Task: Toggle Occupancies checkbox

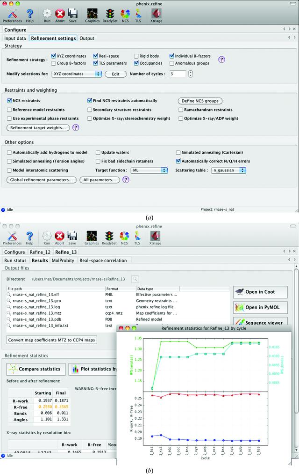Action: point(136,63)
